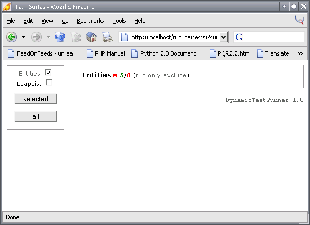
Task: Open the URL bar history dropdown
Action: point(224,37)
